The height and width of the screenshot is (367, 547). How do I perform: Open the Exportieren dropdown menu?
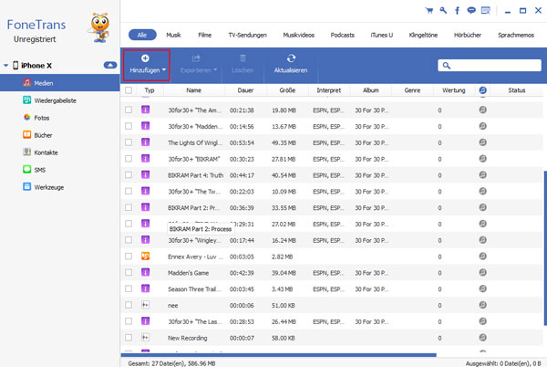click(x=197, y=62)
